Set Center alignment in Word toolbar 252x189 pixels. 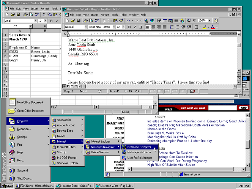[153, 27]
